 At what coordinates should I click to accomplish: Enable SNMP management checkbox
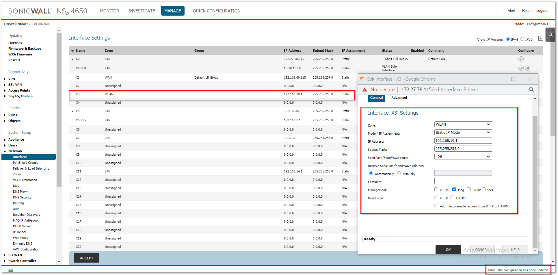[469, 189]
